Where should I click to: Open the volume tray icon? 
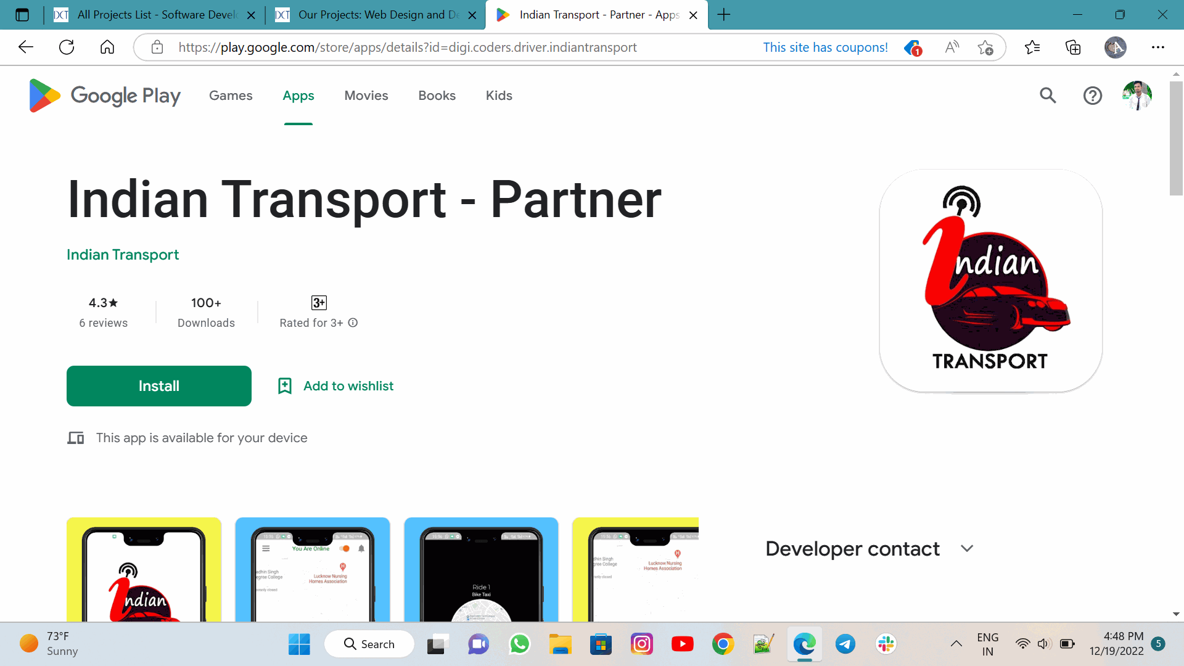(x=1043, y=644)
